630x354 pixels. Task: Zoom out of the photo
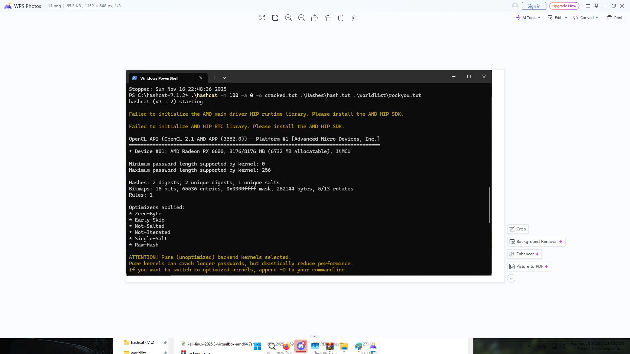(302, 18)
